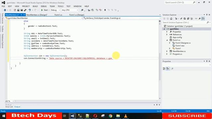Click the Task View taskbar icon
The width and height of the screenshot is (212, 119).
tap(65, 116)
